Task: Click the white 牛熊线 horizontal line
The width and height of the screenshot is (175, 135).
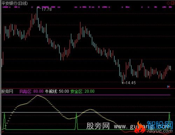Action: [86, 112]
